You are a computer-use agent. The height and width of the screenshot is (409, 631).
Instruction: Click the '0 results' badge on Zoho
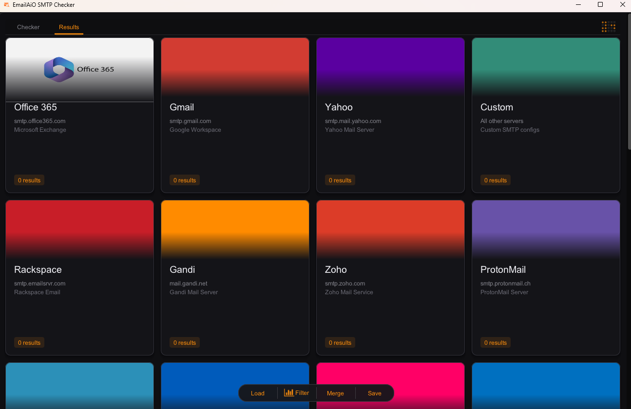(340, 342)
